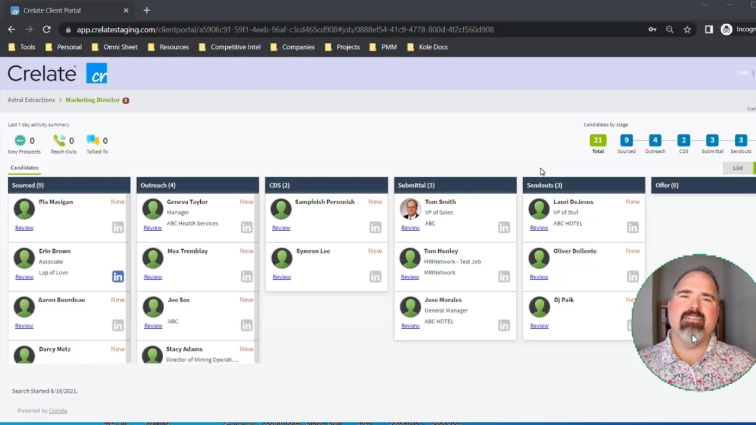This screenshot has height=425, width=756.
Task: Click the LinkedIn icon on Lauri DeJesus's card
Action: pos(633,227)
